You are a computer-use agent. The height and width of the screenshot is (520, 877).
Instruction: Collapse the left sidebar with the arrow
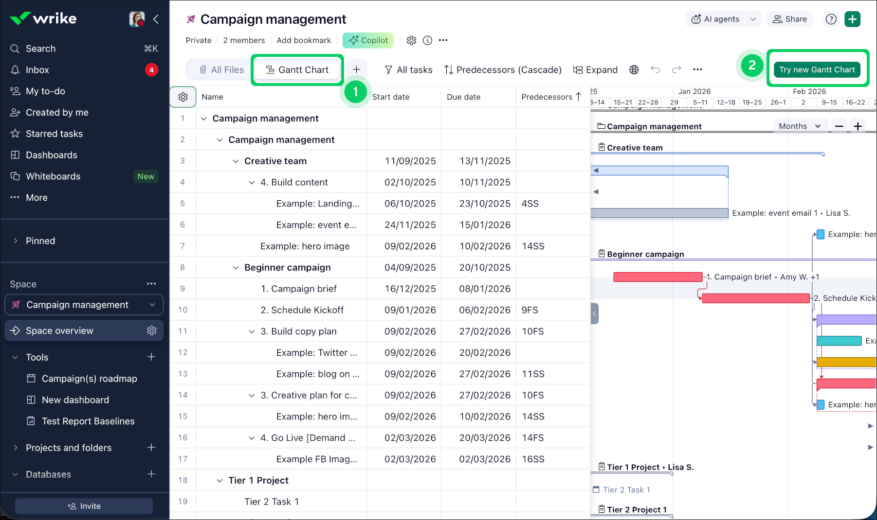click(156, 19)
